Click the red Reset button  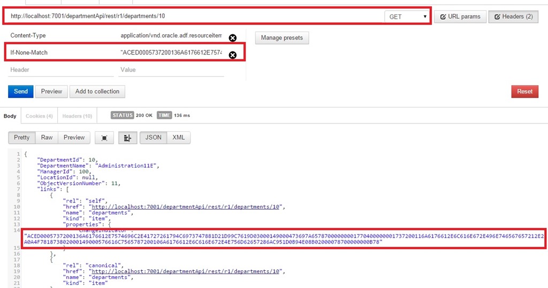click(524, 91)
